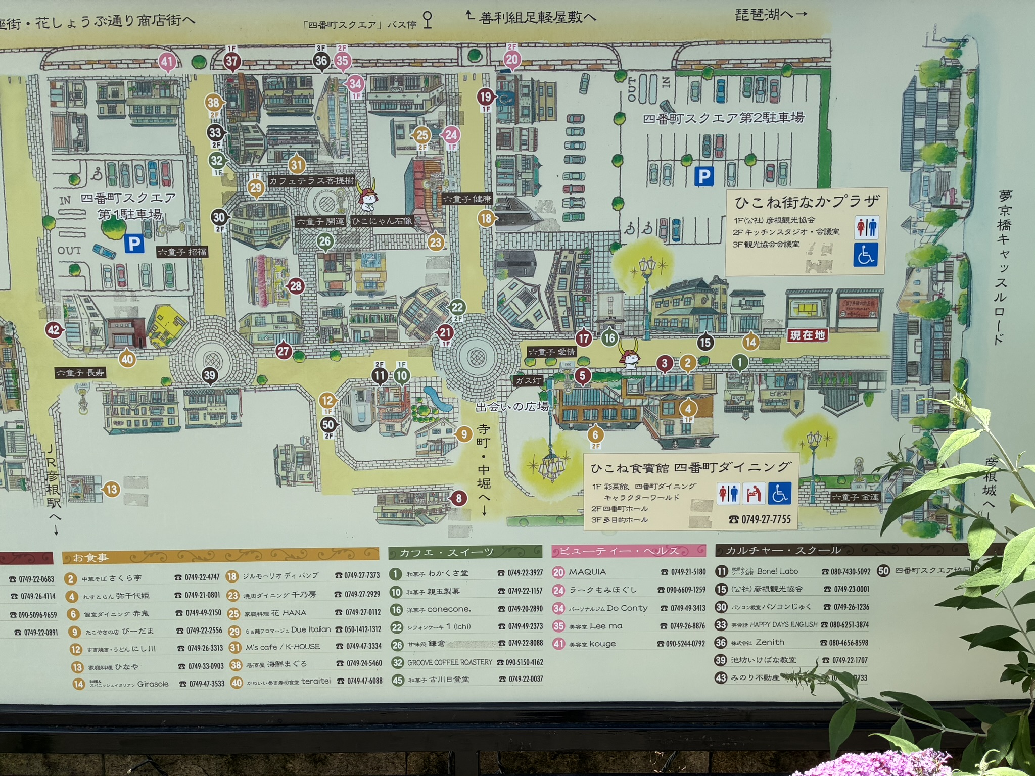Click the red 現在地 marker

(x=808, y=335)
